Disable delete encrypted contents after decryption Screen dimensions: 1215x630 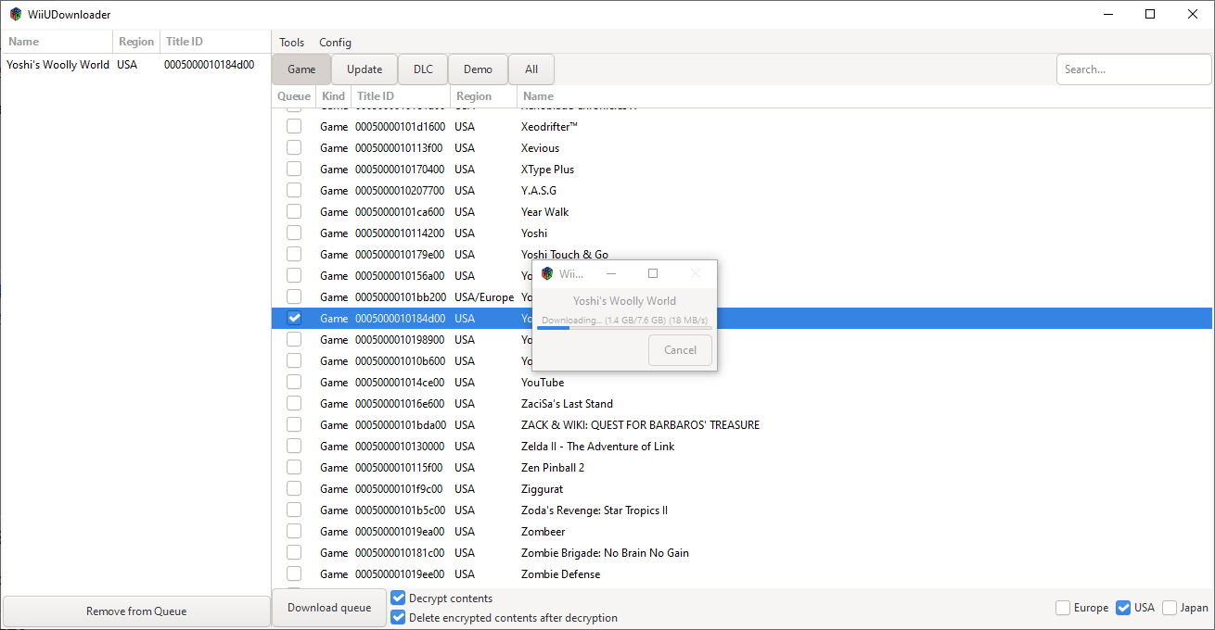399,618
